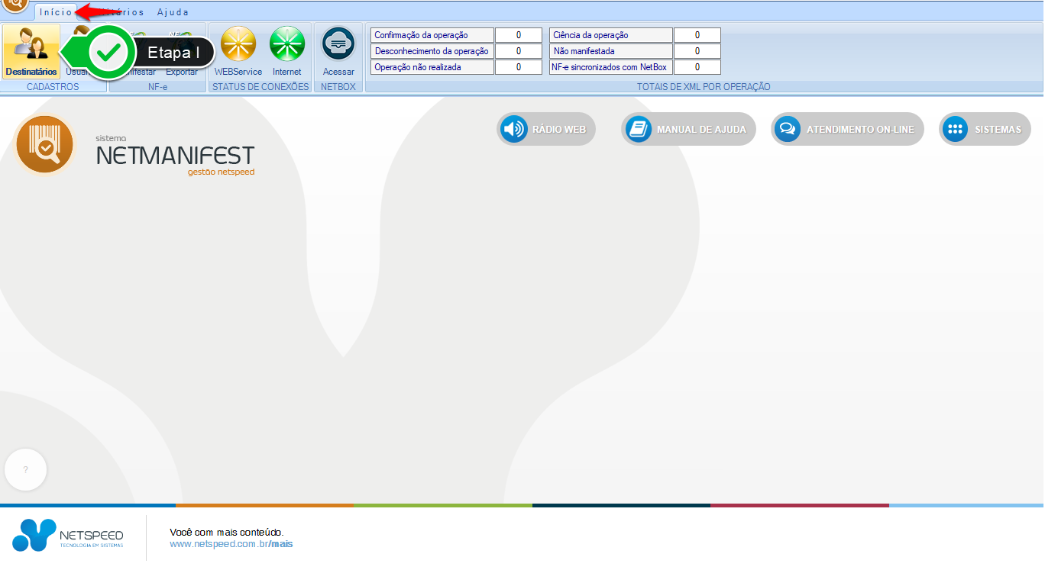This screenshot has width=1045, height=586.
Task: Open the Início ribbon tab
Action: 57,12
